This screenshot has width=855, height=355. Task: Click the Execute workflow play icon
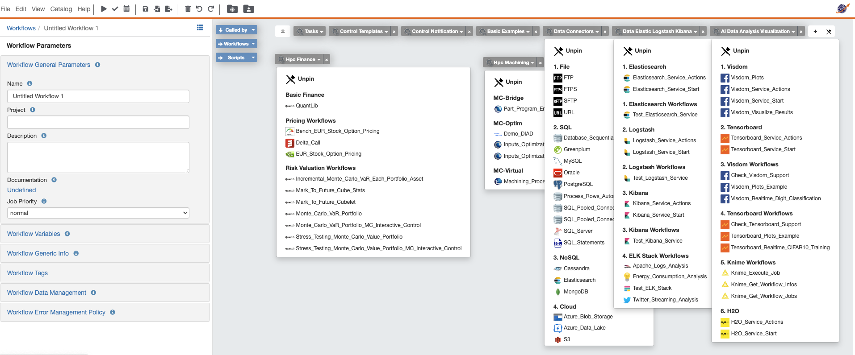point(104,9)
